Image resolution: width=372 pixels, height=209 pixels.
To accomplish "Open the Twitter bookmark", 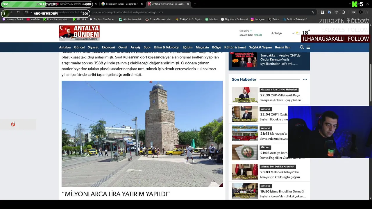I will 274,19.
